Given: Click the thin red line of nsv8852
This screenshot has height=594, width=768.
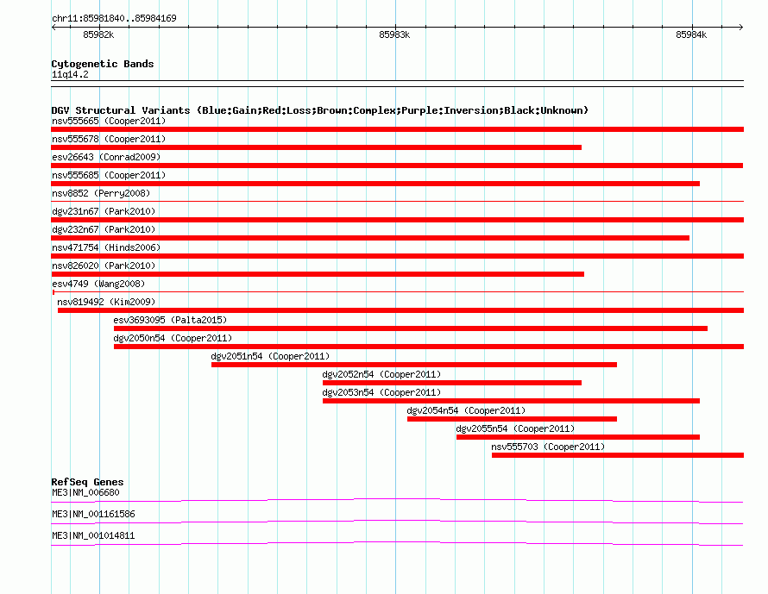Looking at the screenshot, I should point(397,201).
